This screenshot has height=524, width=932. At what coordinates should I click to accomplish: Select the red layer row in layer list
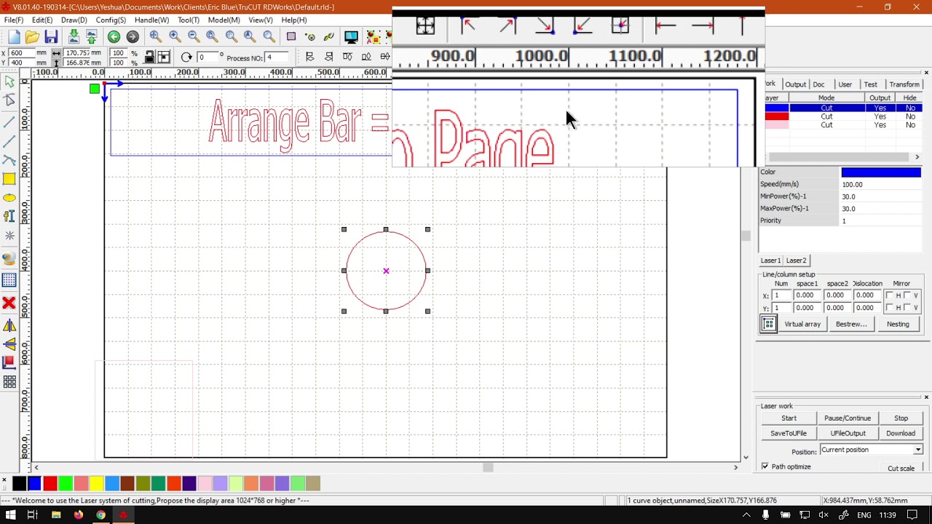843,116
